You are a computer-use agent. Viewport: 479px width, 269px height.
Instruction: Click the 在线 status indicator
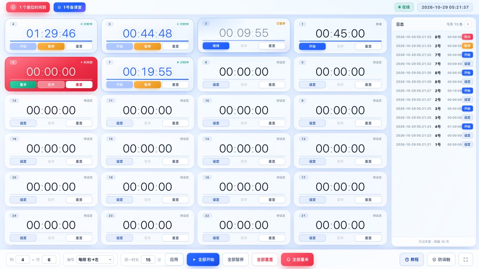(404, 7)
